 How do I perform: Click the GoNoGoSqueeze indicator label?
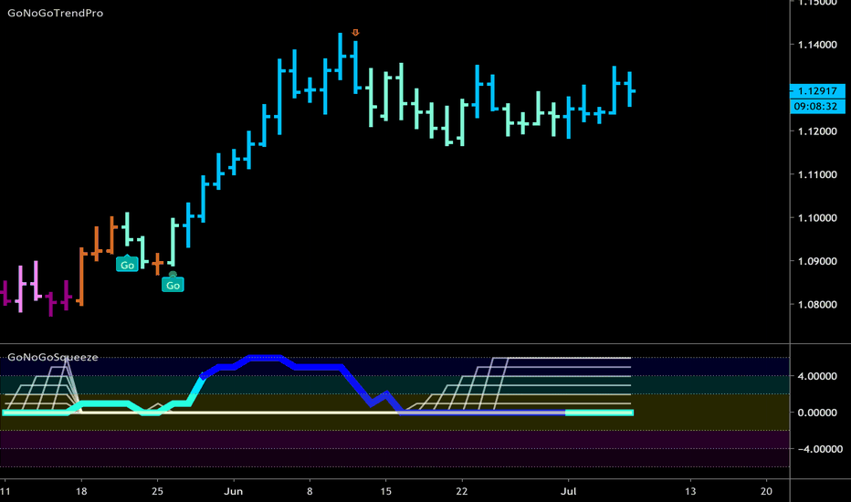(x=53, y=357)
